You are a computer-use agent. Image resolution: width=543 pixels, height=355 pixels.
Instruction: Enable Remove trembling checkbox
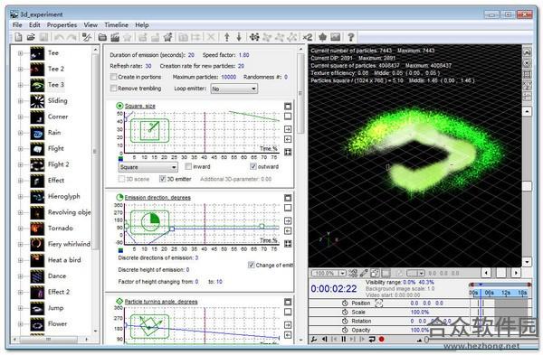[113, 89]
